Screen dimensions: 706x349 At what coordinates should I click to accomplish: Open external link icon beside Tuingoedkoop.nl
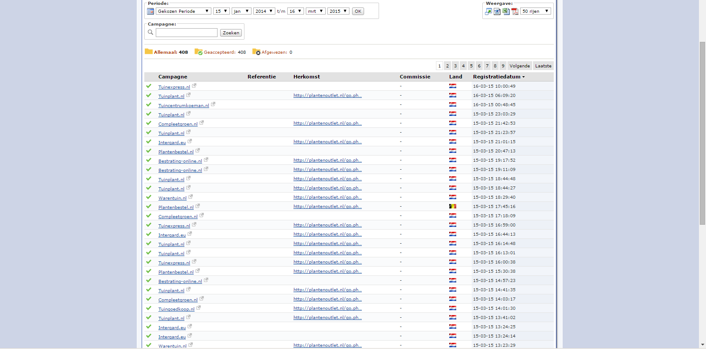(199, 308)
